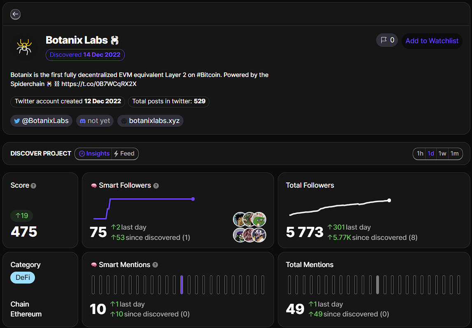This screenshot has height=328, width=472.
Task: Add Botanix Labs to Watchlist
Action: (432, 41)
